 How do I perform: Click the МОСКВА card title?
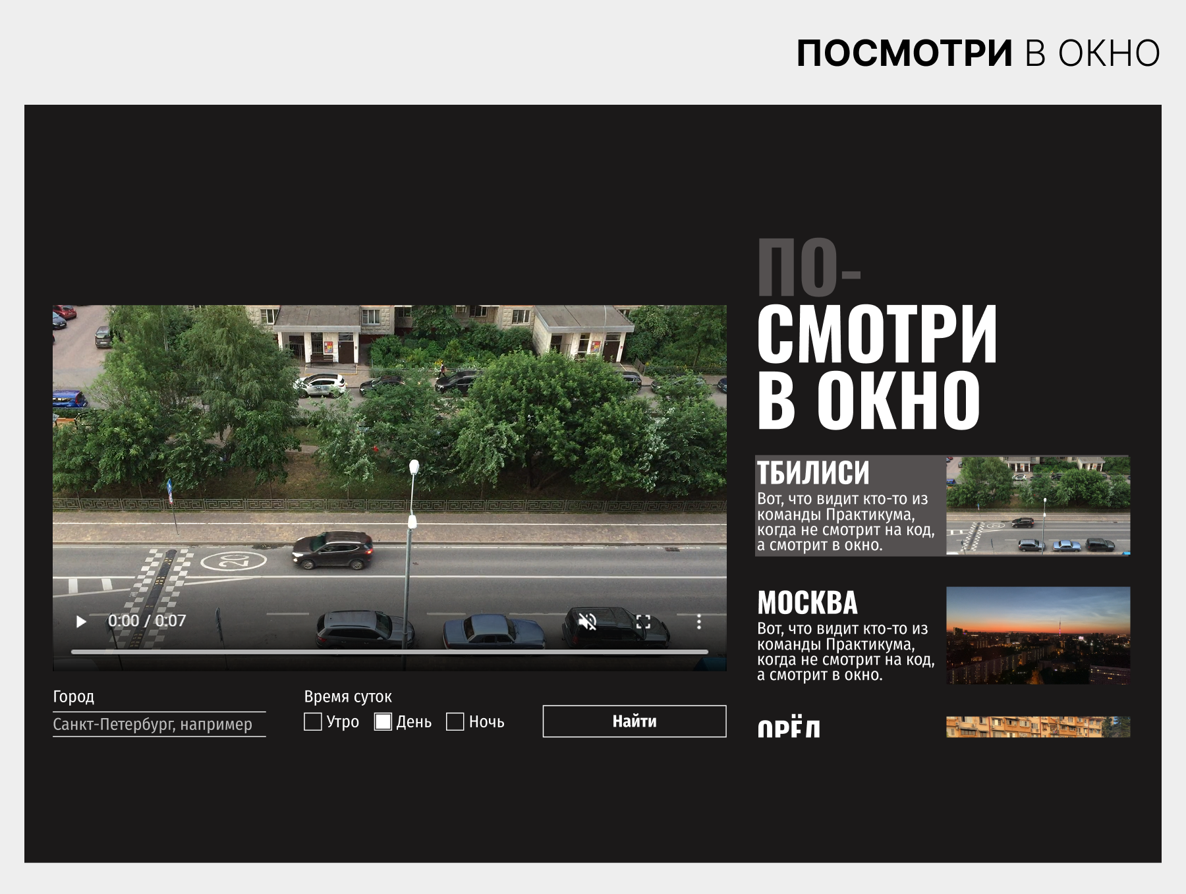click(x=807, y=603)
